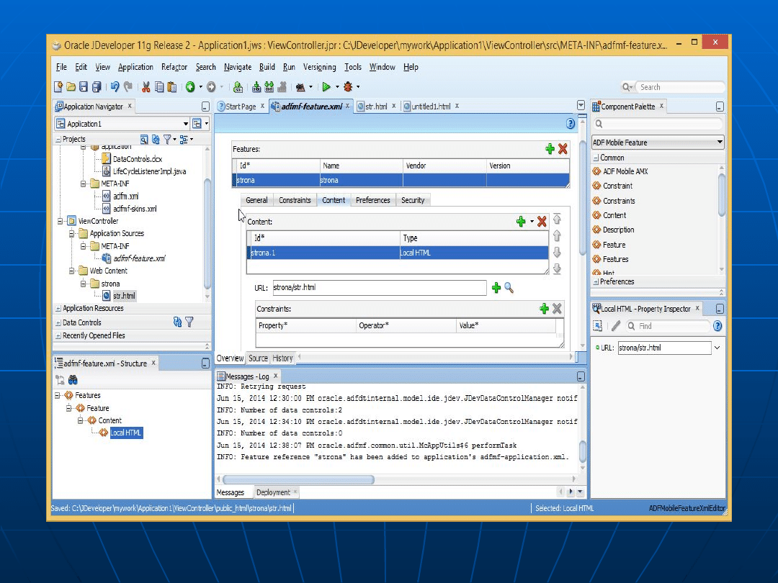Open Property Inspector help icon

717,326
